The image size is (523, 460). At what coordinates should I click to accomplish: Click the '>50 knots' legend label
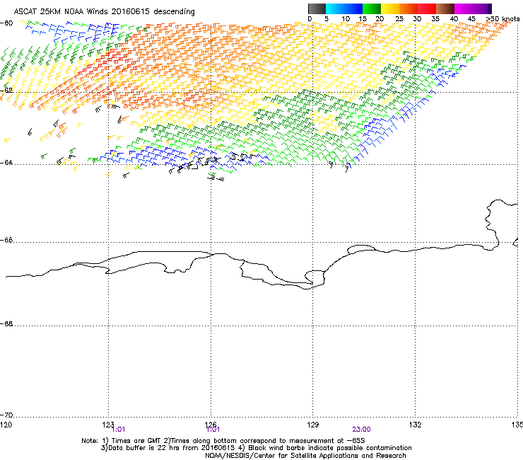503,19
